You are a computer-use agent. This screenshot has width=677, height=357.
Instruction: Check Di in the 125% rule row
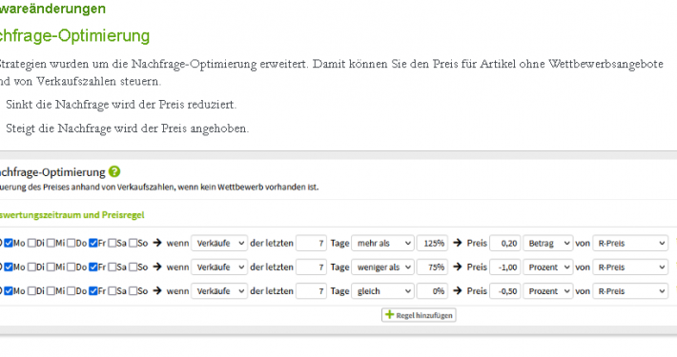31,243
